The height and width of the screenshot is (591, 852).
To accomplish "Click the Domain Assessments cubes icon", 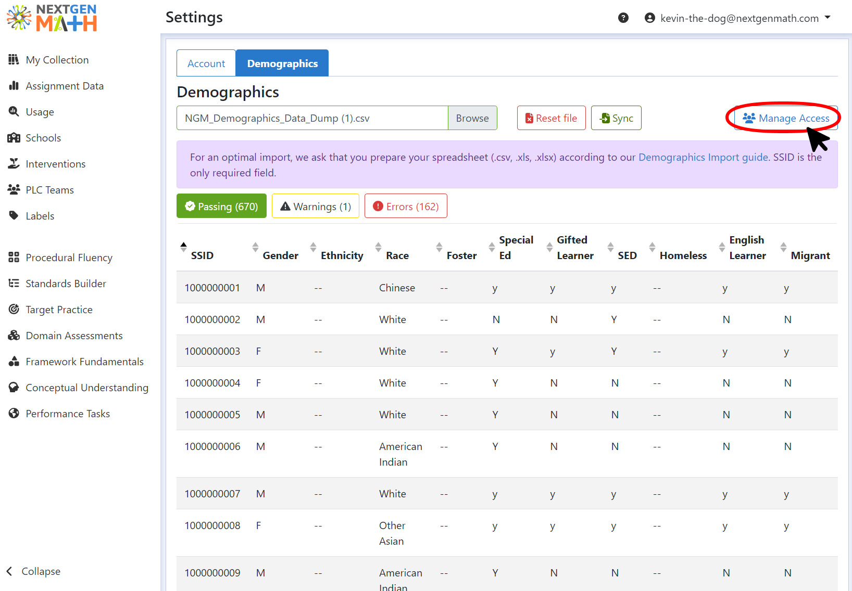I will tap(14, 335).
